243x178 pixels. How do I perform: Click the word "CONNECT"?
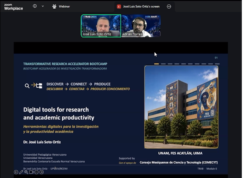79,84
